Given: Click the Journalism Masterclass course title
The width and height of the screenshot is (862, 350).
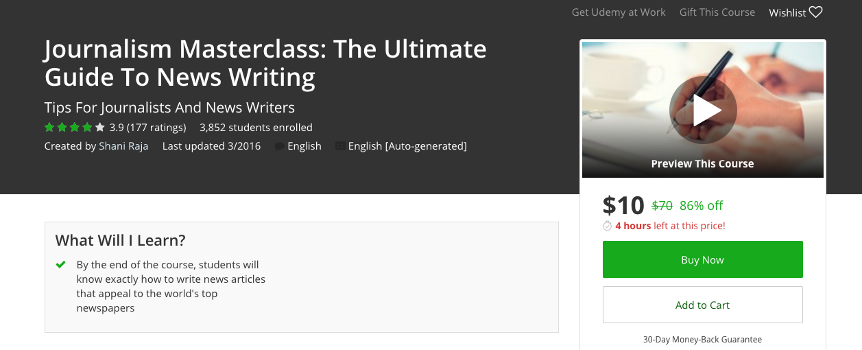Looking at the screenshot, I should tap(265, 63).
